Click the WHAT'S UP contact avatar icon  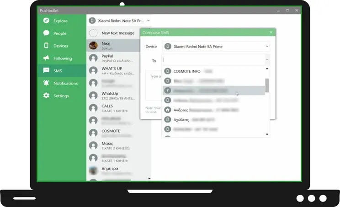point(94,71)
